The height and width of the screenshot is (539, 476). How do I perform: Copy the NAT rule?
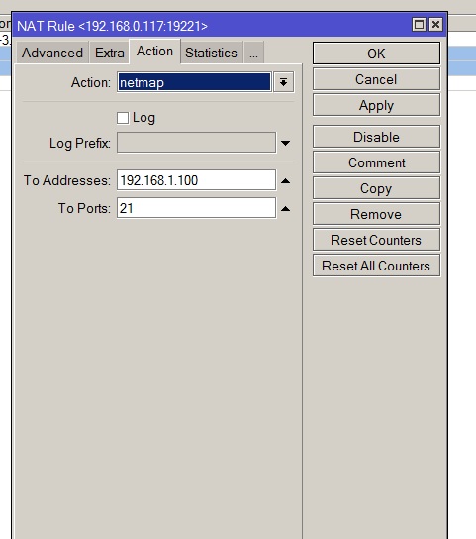(x=376, y=188)
